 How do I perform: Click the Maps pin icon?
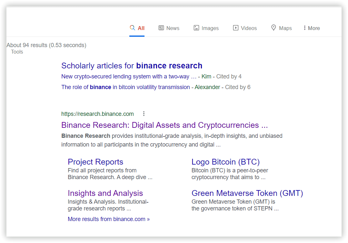pos(273,28)
